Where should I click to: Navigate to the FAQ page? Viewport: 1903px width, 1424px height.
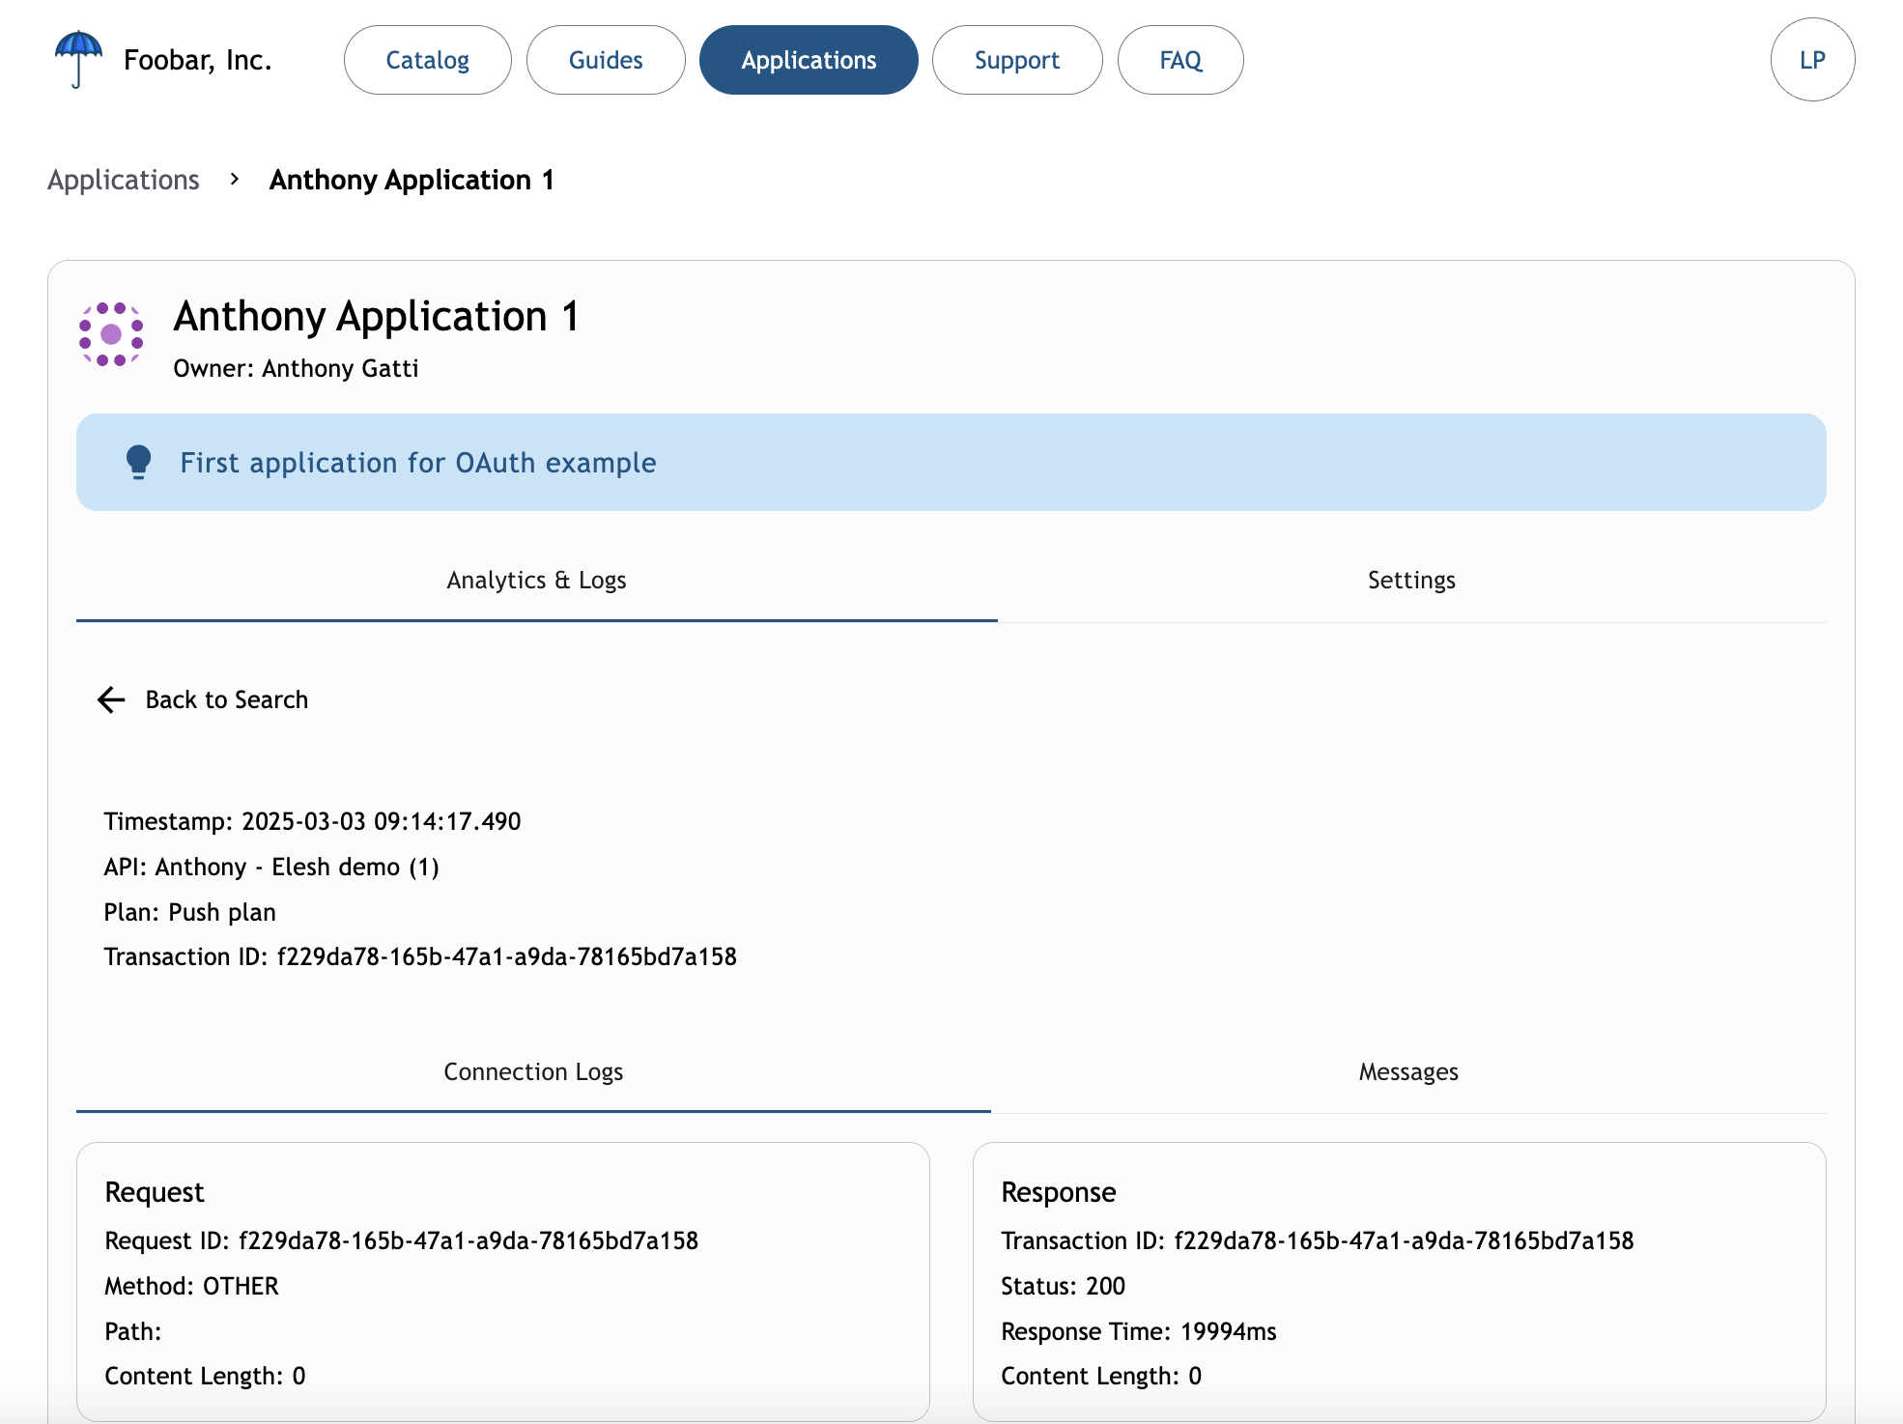(x=1179, y=60)
